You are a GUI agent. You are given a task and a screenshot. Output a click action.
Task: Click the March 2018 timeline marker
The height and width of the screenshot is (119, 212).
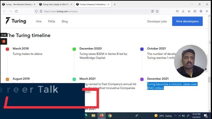point(7,49)
